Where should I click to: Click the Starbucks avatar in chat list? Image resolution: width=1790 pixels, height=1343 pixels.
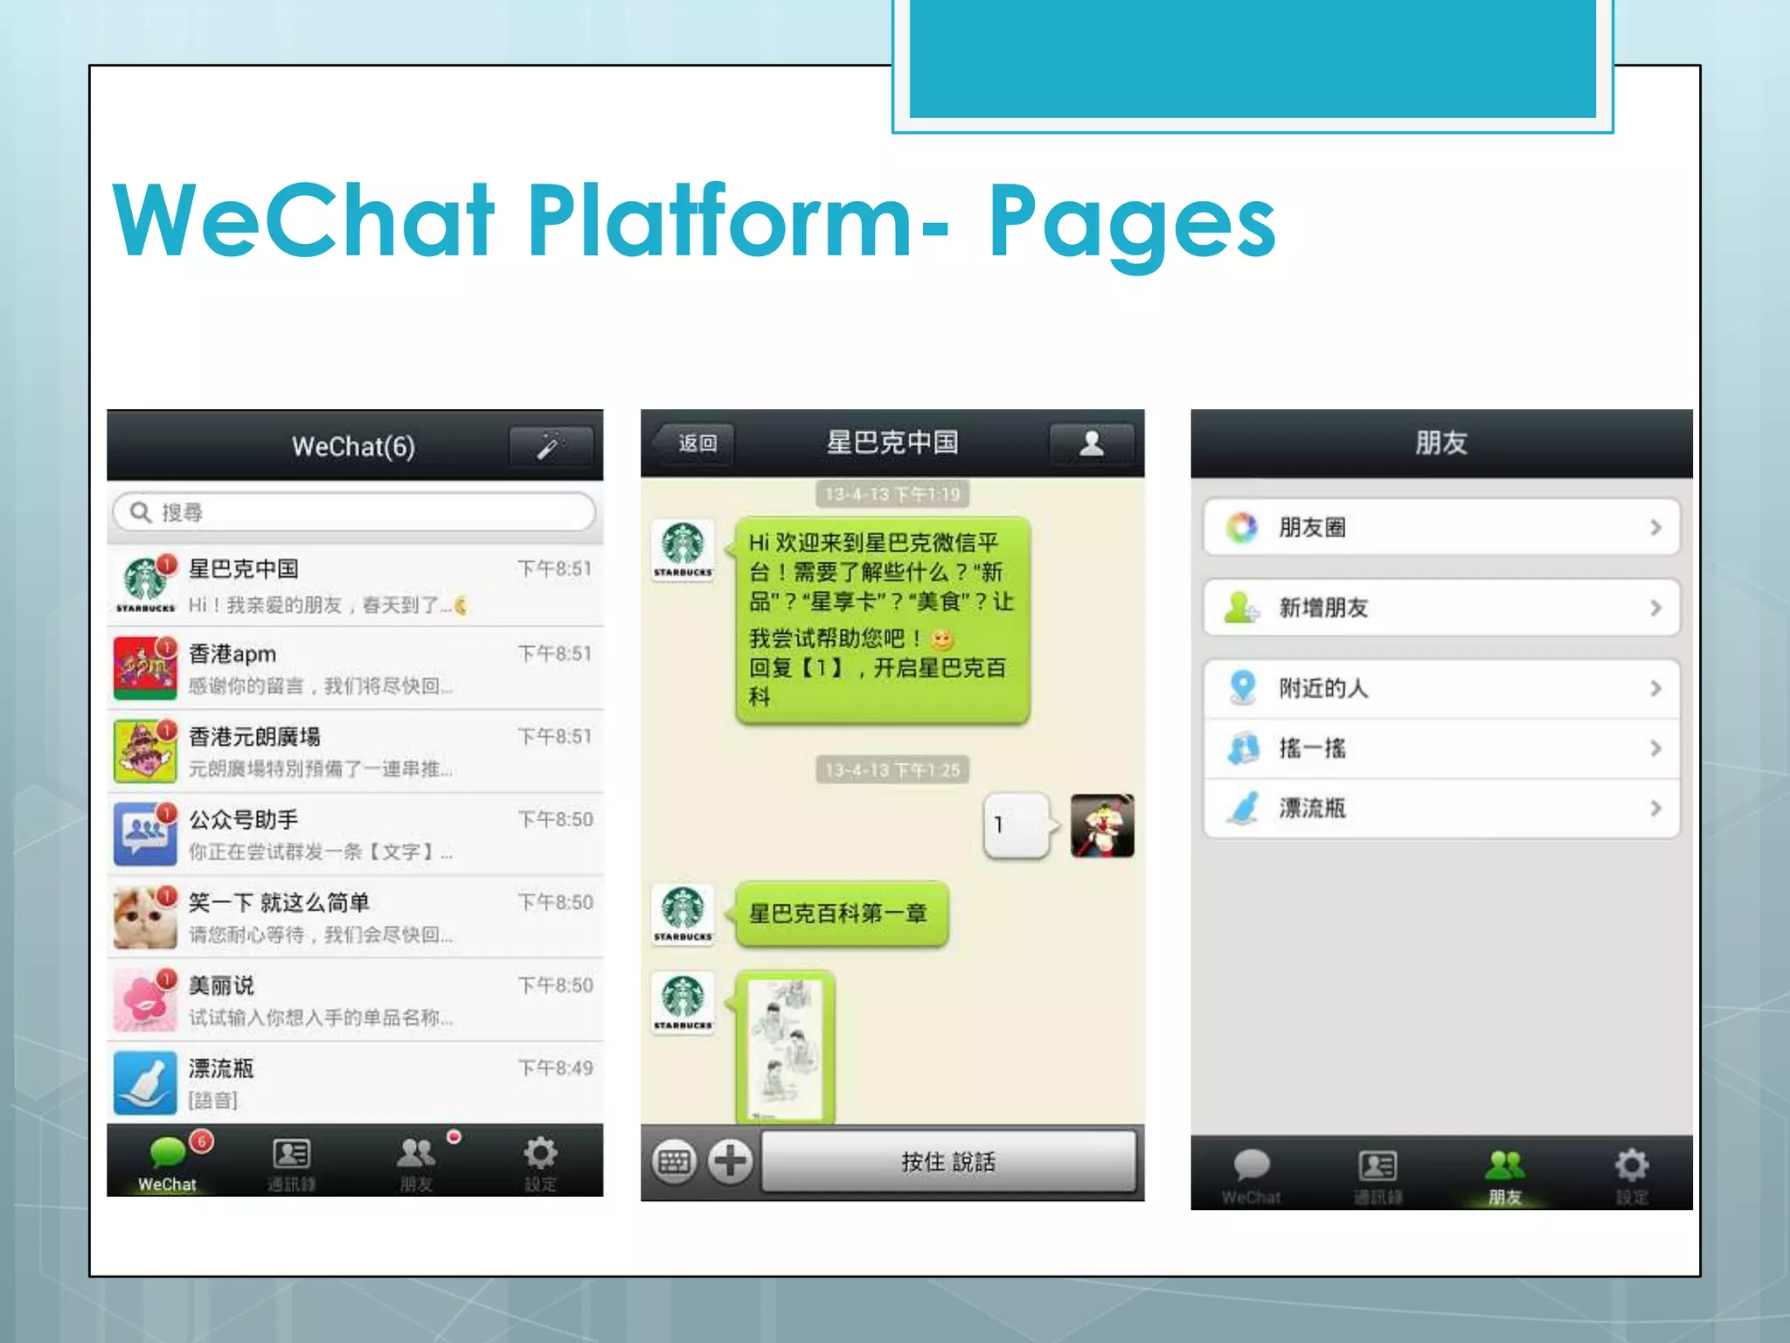[x=145, y=585]
